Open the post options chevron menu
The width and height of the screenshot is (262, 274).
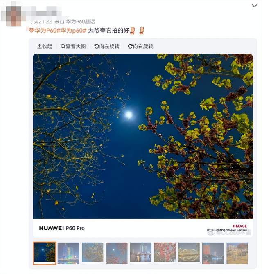pyautogui.click(x=254, y=6)
